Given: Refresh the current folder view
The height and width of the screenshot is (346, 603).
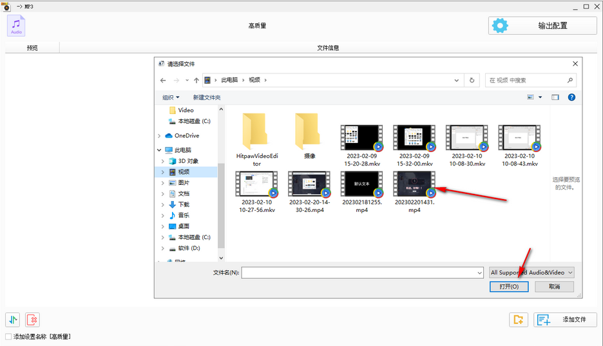Looking at the screenshot, I should coord(472,80).
